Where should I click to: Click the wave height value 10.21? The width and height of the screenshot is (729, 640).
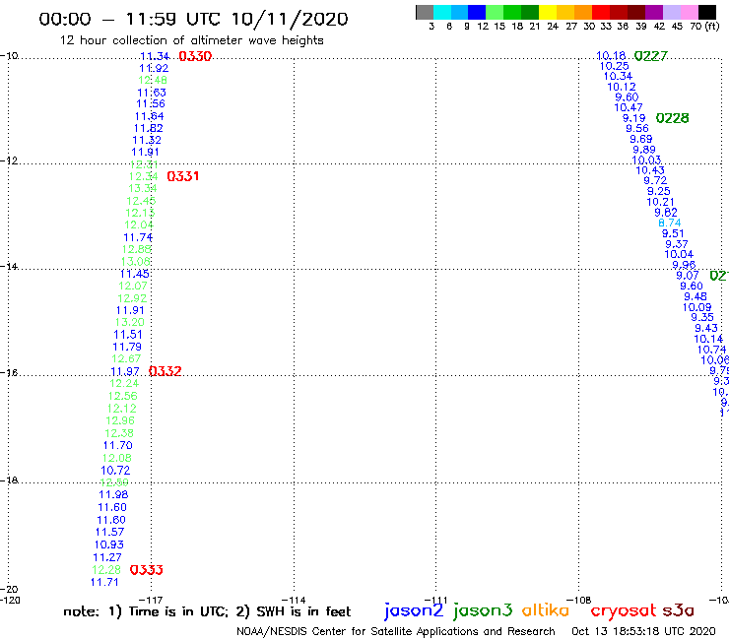660,202
